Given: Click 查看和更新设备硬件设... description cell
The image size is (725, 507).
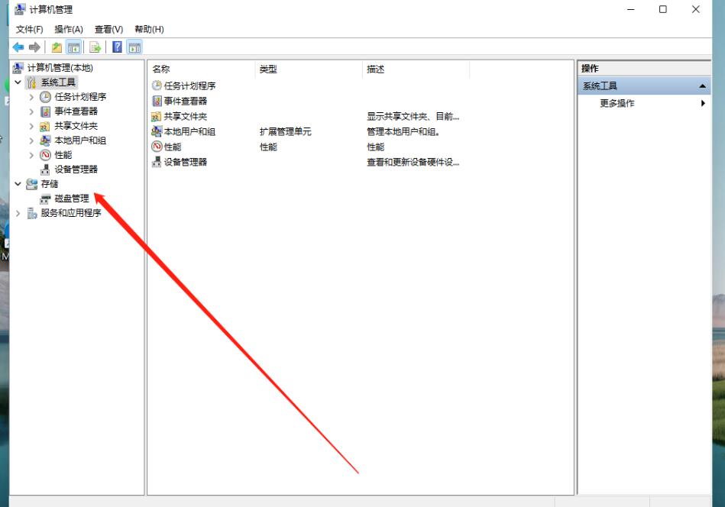Looking at the screenshot, I should pos(413,162).
